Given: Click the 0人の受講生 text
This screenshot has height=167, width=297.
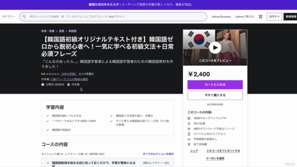Looking at the screenshot, I should [x=86, y=74].
